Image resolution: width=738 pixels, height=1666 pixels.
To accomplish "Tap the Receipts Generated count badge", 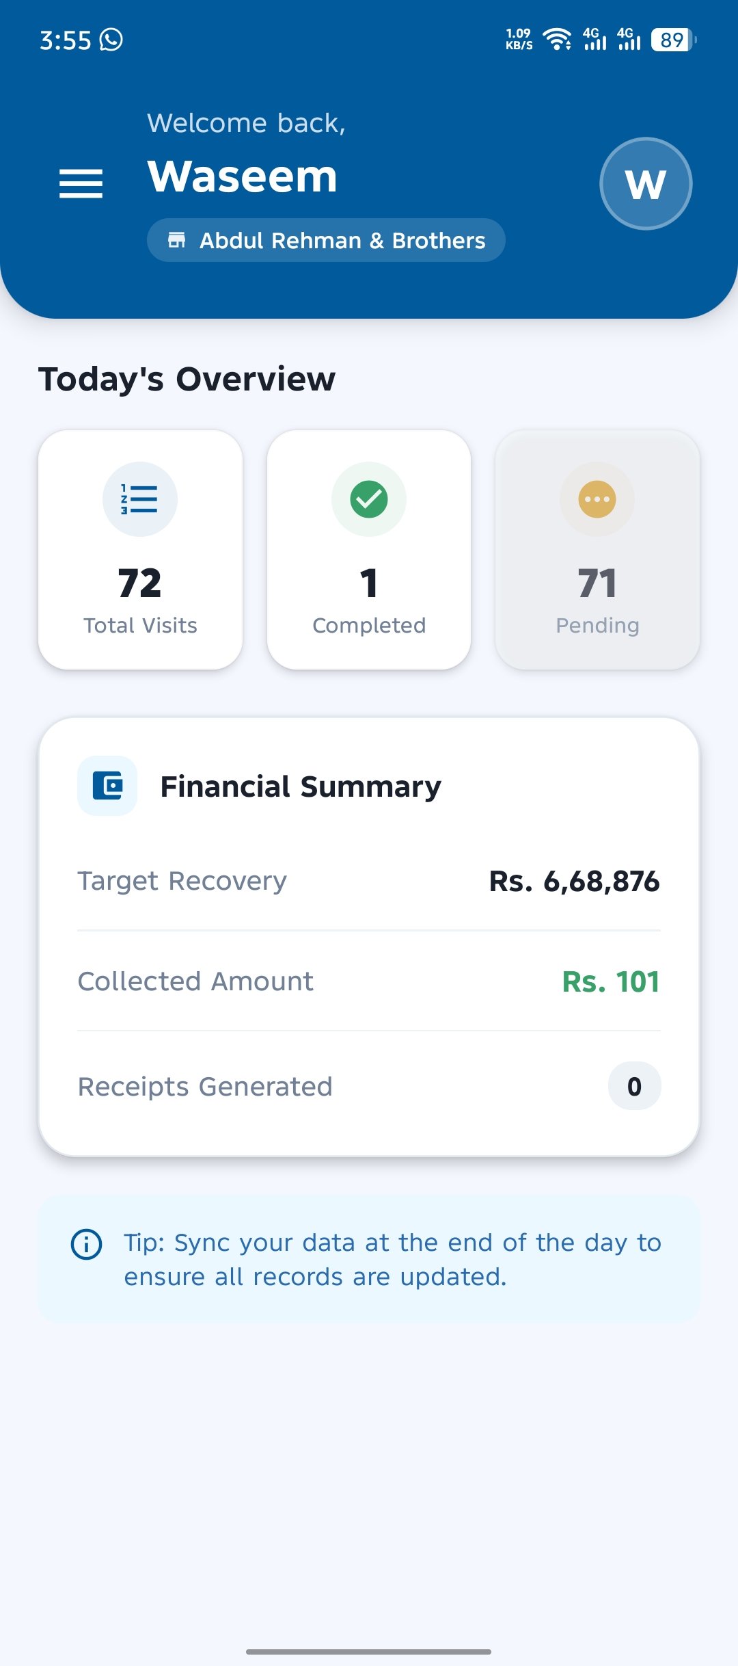I will point(634,1086).
